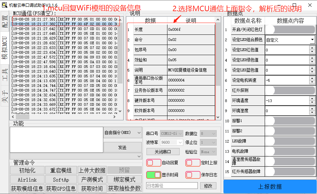Viewport: 317px width, 194px height.
Task: Click 绑定模式 button
Action: 124,180
